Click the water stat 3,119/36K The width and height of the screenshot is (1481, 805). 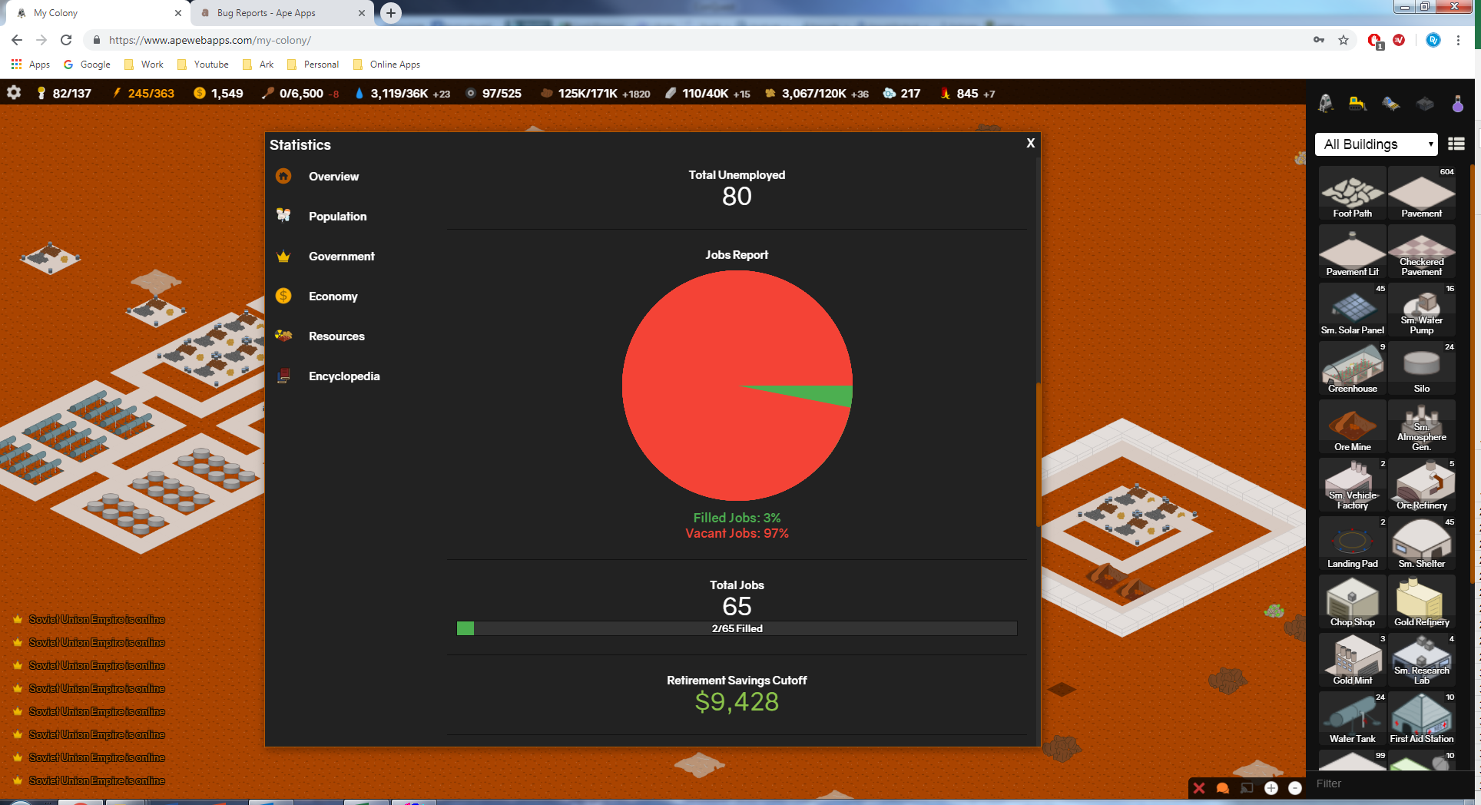tap(403, 93)
